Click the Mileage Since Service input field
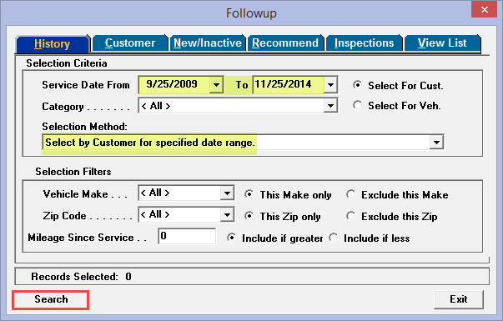The height and width of the screenshot is (321, 503). coord(187,236)
